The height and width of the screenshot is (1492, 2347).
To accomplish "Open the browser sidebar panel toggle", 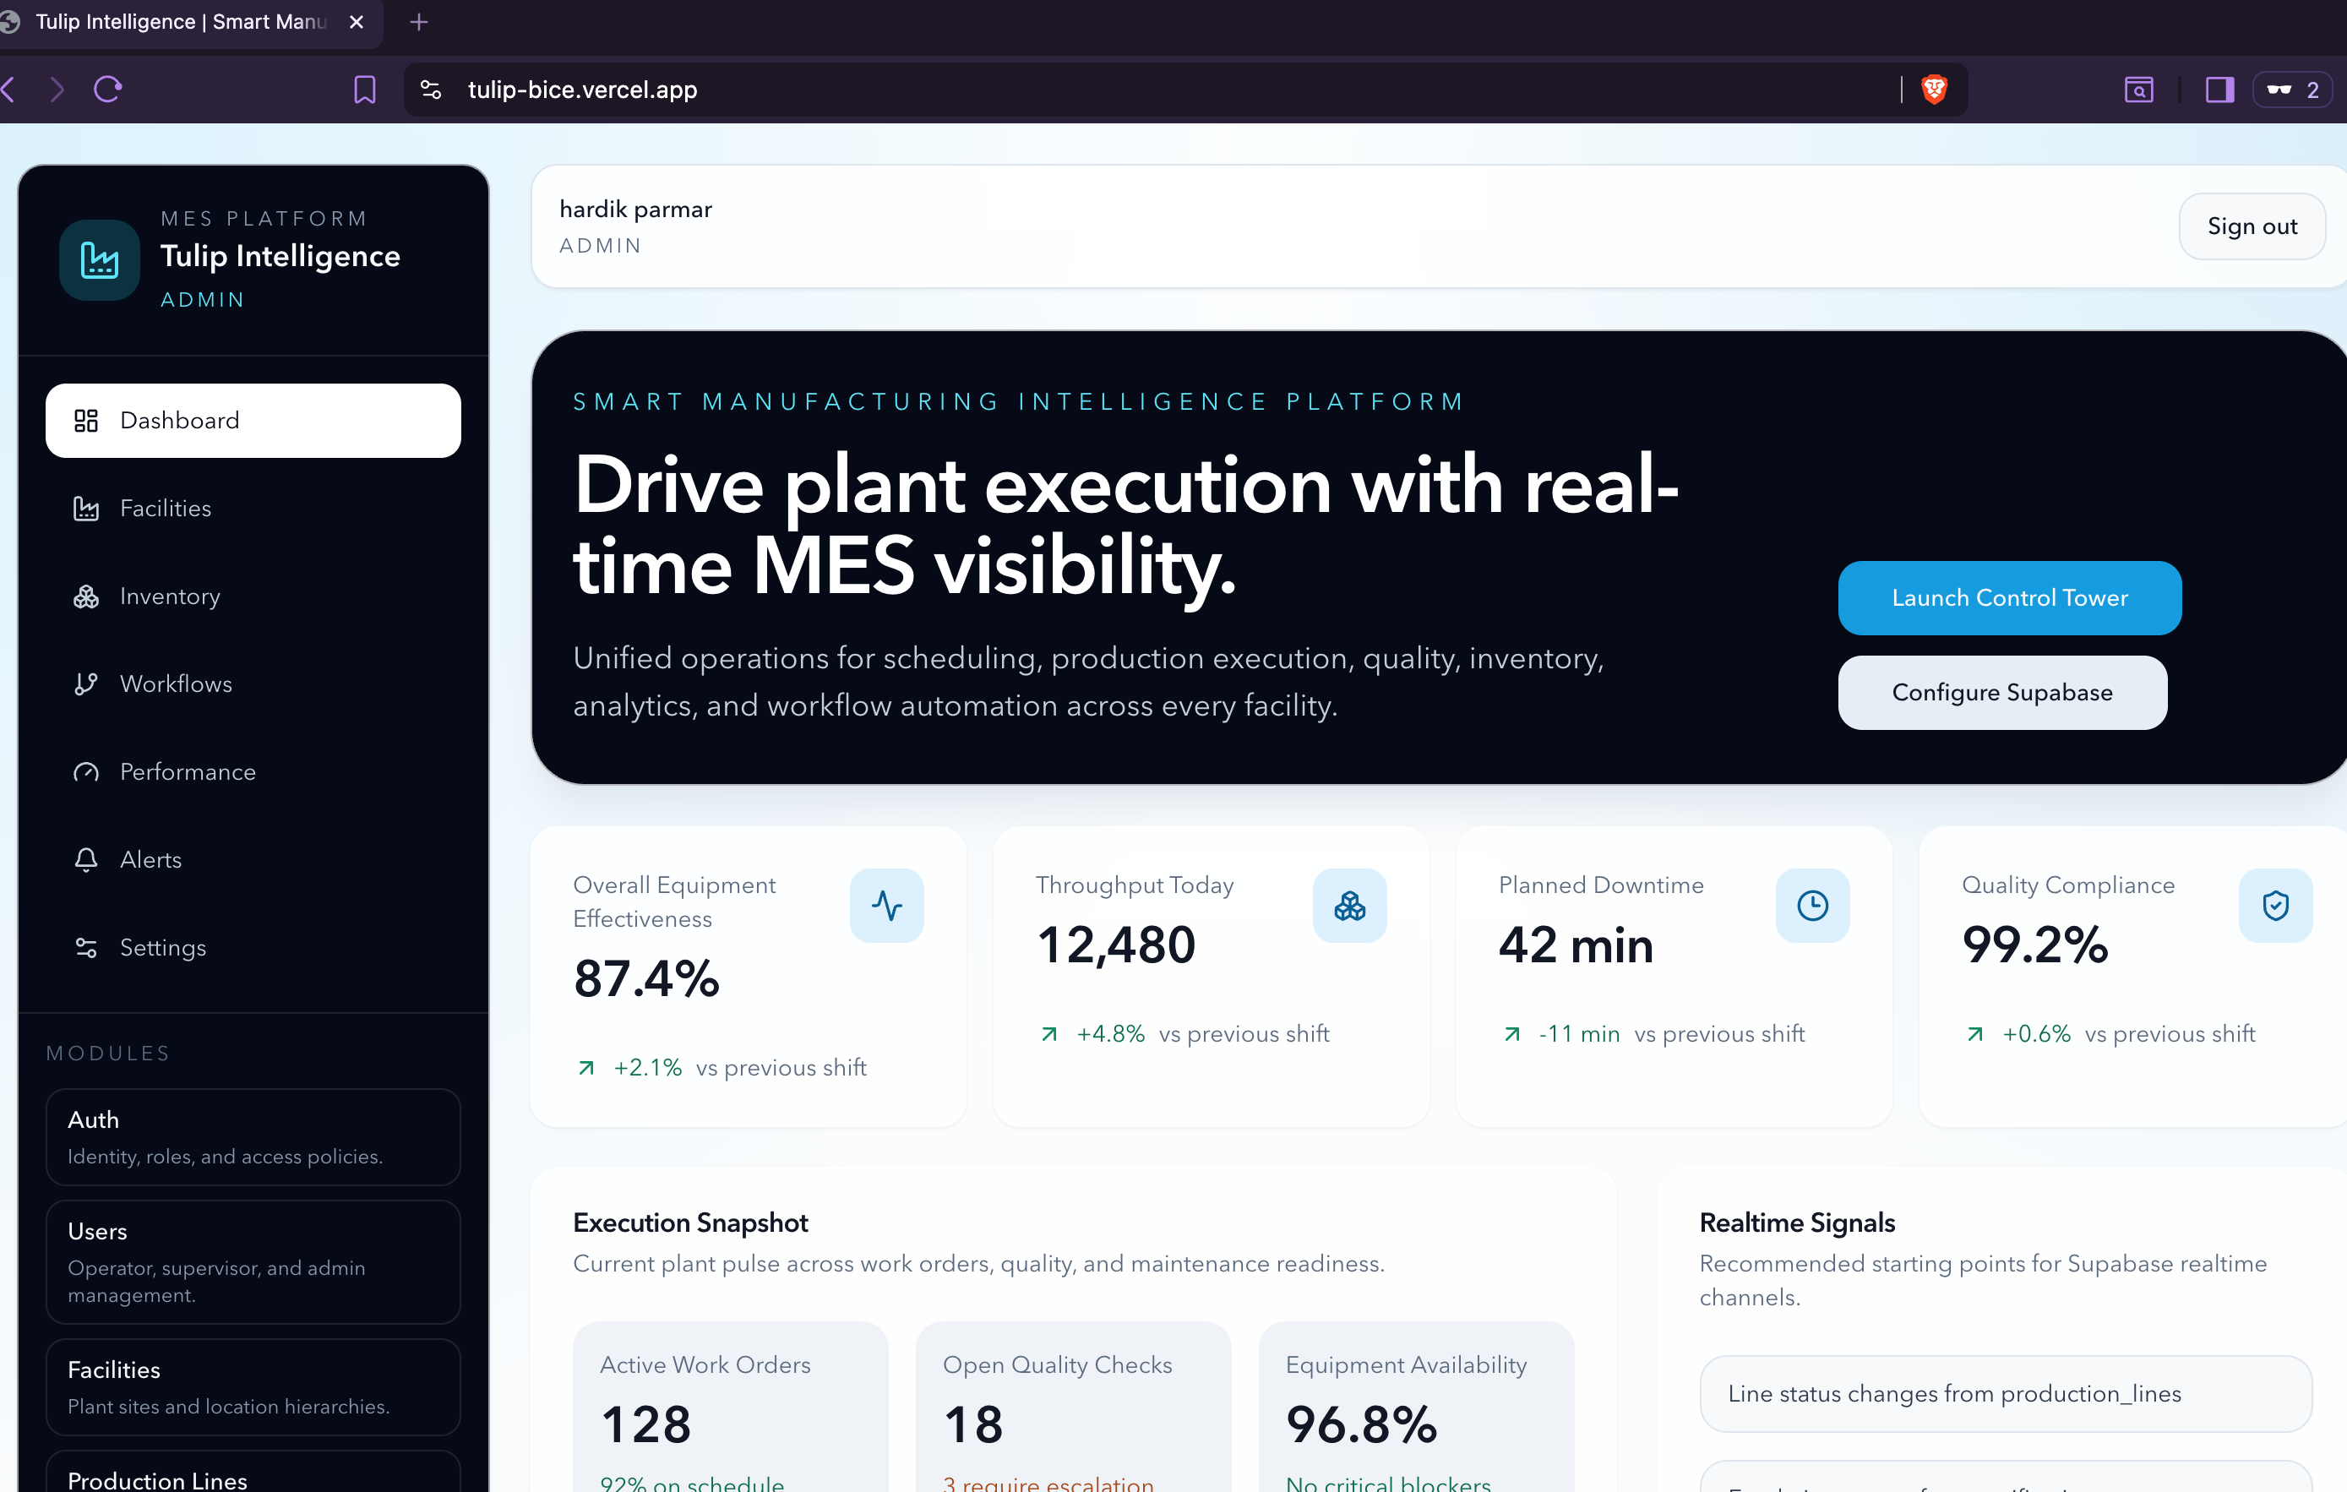I will point(2219,89).
